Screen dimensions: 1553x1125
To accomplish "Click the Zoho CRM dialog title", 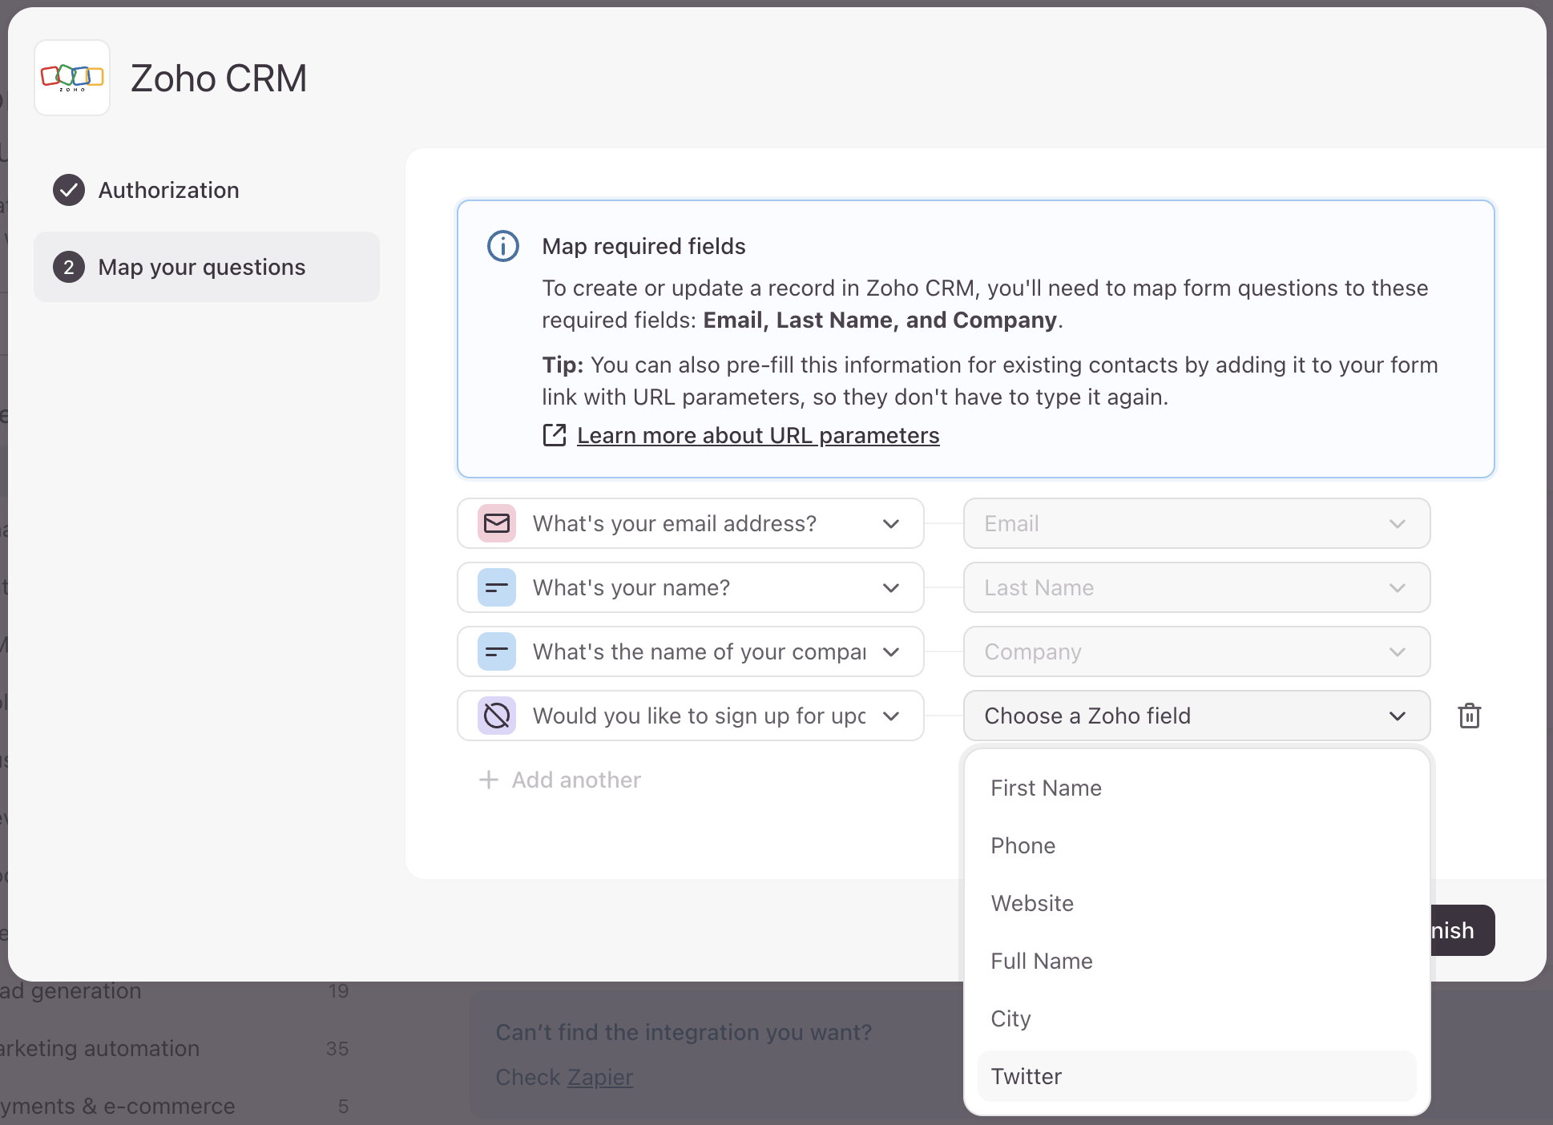I will click(219, 79).
